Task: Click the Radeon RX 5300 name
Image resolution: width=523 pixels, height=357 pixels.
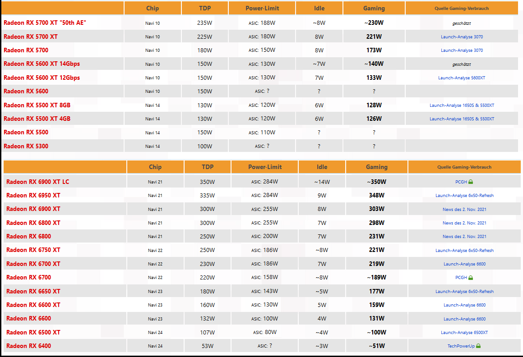Action: point(26,146)
